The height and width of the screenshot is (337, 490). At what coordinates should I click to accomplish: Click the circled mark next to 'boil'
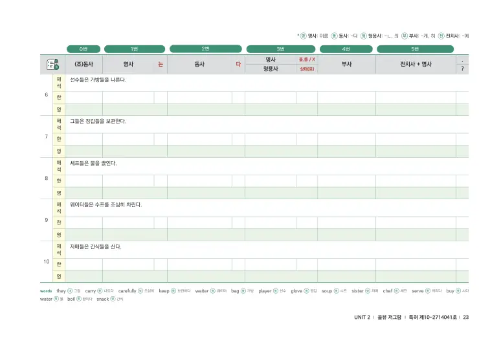coord(79,299)
